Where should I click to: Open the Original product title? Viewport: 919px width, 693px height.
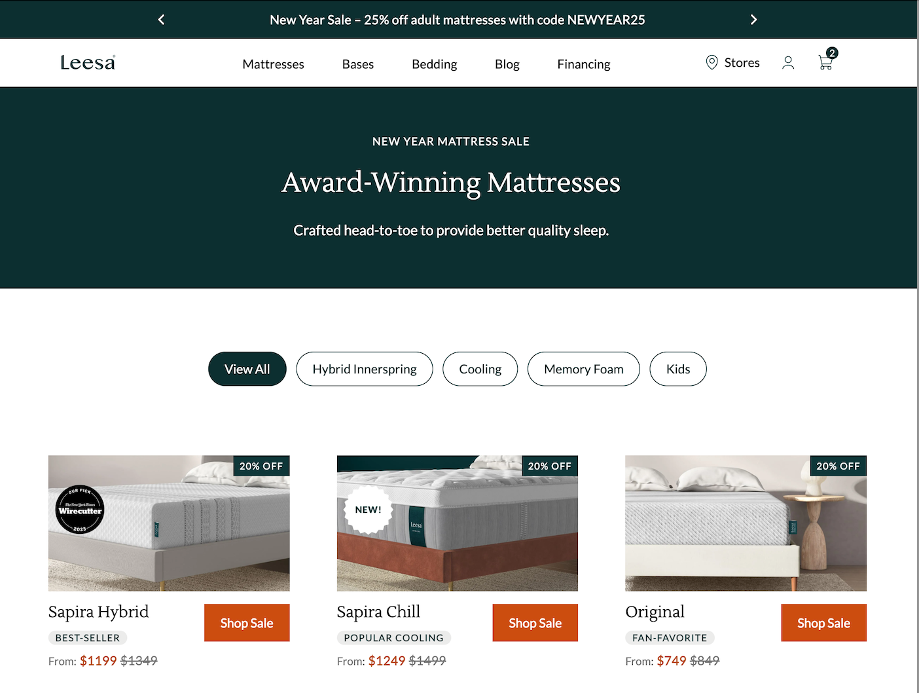pos(655,612)
